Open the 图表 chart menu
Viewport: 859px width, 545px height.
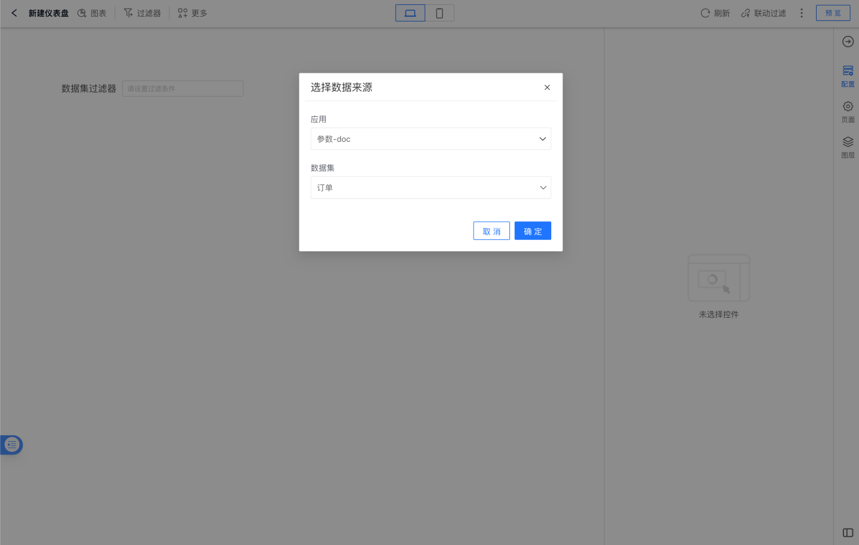tap(92, 13)
